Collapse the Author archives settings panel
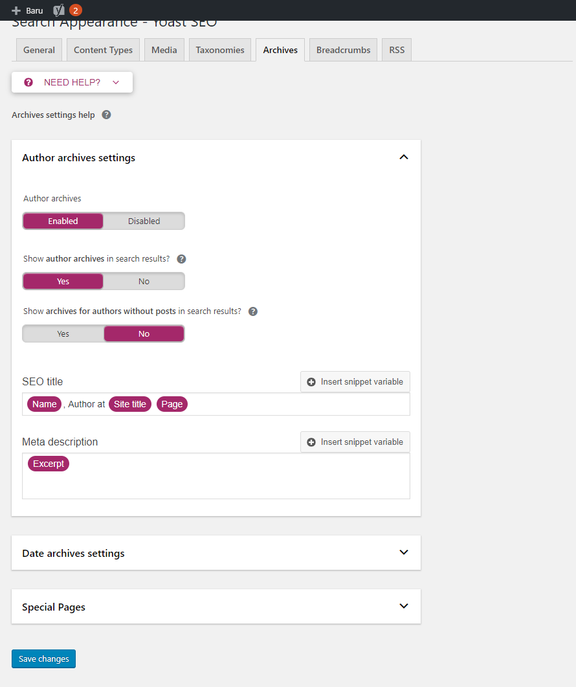Viewport: 576px width, 687px height. click(404, 157)
